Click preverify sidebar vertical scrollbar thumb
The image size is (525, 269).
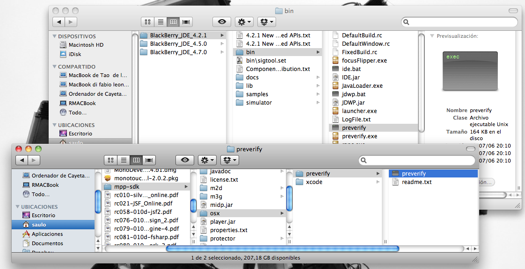click(98, 201)
